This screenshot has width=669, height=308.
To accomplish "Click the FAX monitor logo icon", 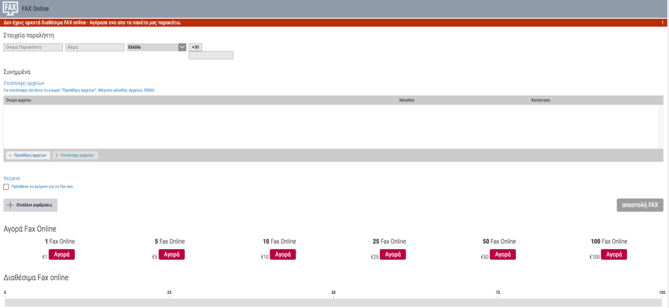I will point(10,7).
